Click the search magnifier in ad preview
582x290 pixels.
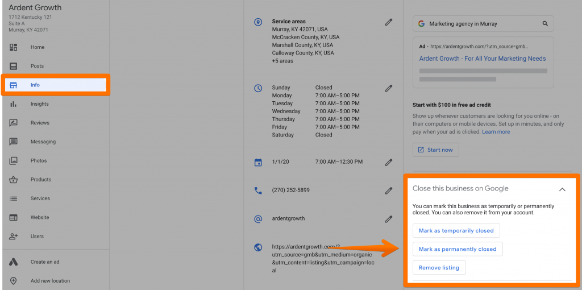pyautogui.click(x=545, y=23)
